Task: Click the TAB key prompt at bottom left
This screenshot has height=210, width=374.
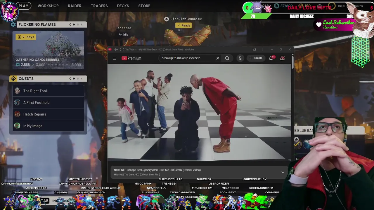Action: (x=45, y=201)
